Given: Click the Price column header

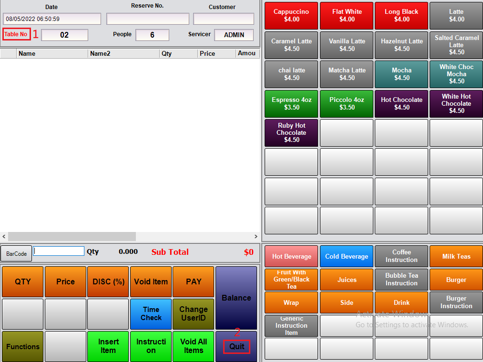Looking at the screenshot, I should [217, 53].
